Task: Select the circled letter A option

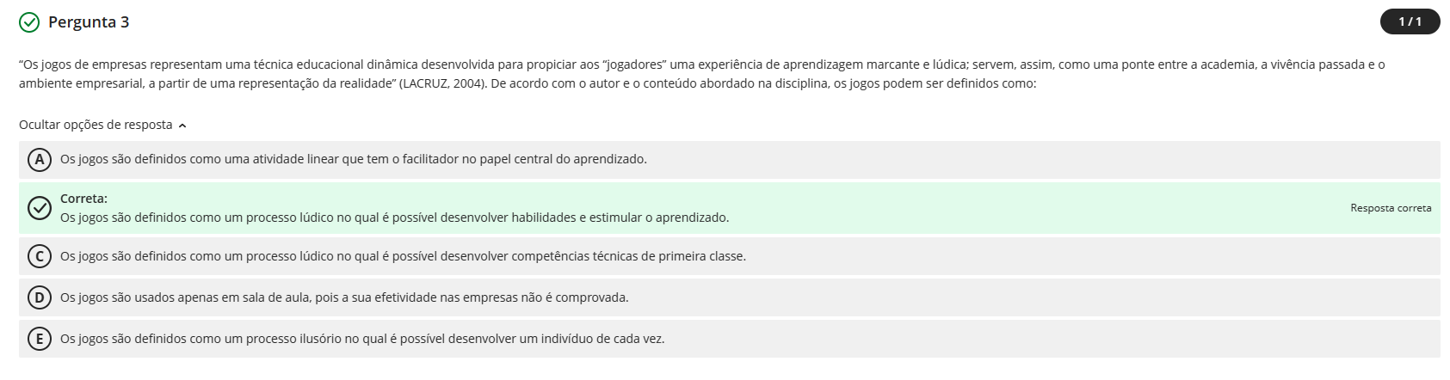Action: pyautogui.click(x=39, y=159)
